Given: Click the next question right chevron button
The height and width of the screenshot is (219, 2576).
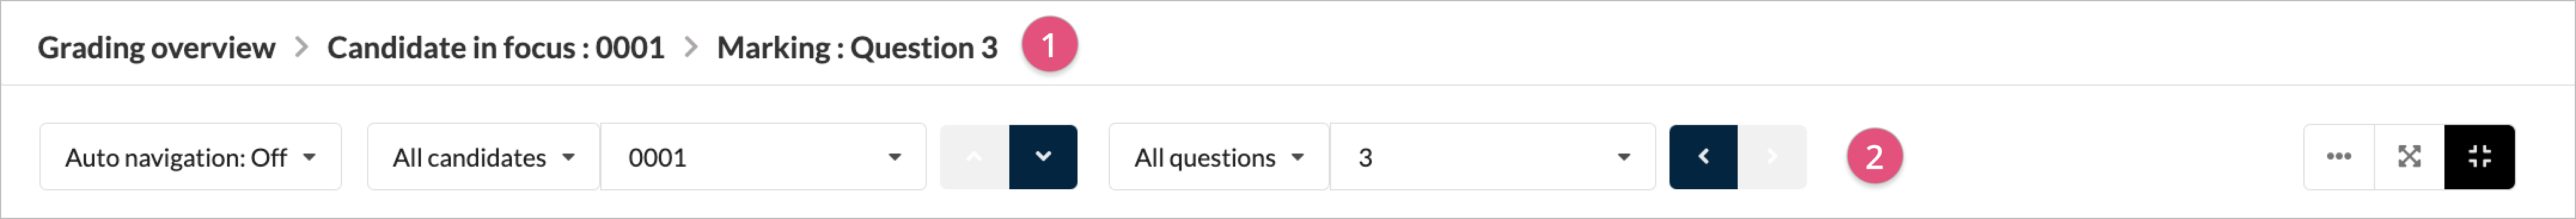Looking at the screenshot, I should tap(1772, 157).
